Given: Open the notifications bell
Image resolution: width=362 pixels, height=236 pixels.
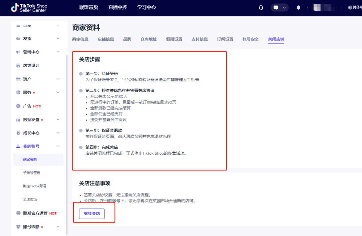Looking at the screenshot, I should click(x=298, y=8).
